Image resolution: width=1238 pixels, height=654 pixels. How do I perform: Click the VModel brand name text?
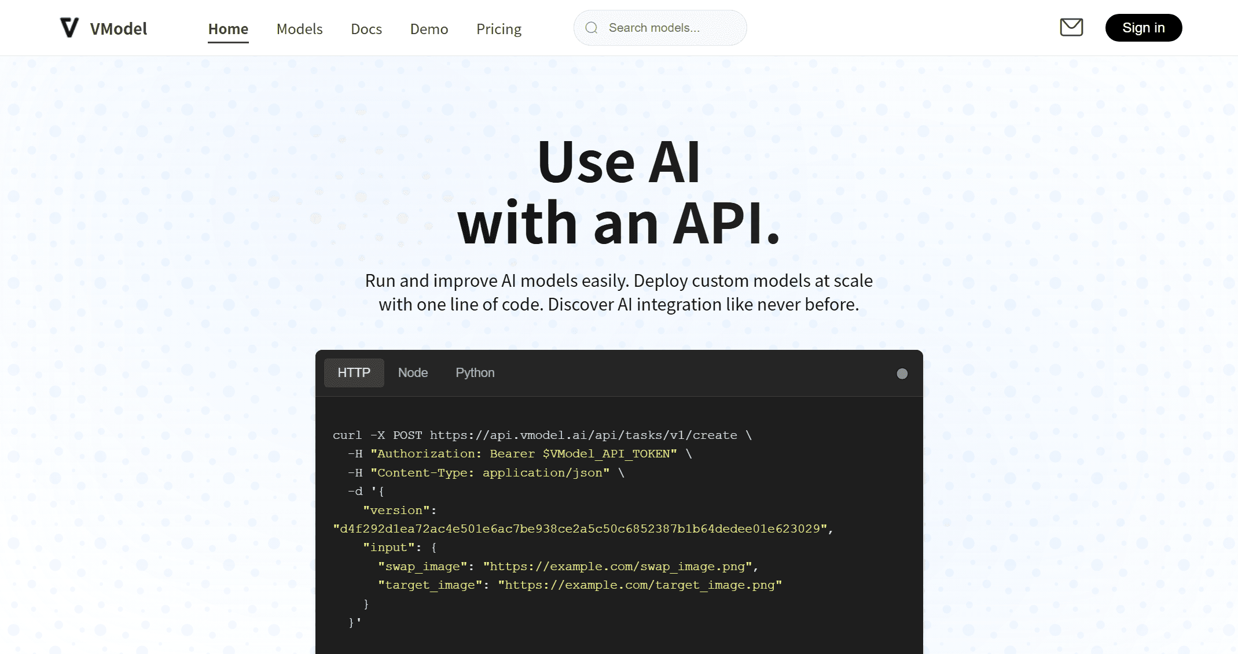click(118, 29)
